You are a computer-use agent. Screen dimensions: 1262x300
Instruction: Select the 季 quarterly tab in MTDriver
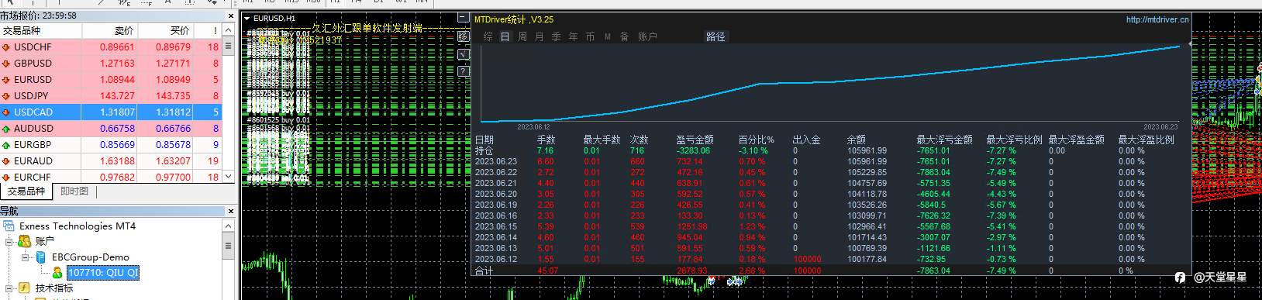[556, 36]
